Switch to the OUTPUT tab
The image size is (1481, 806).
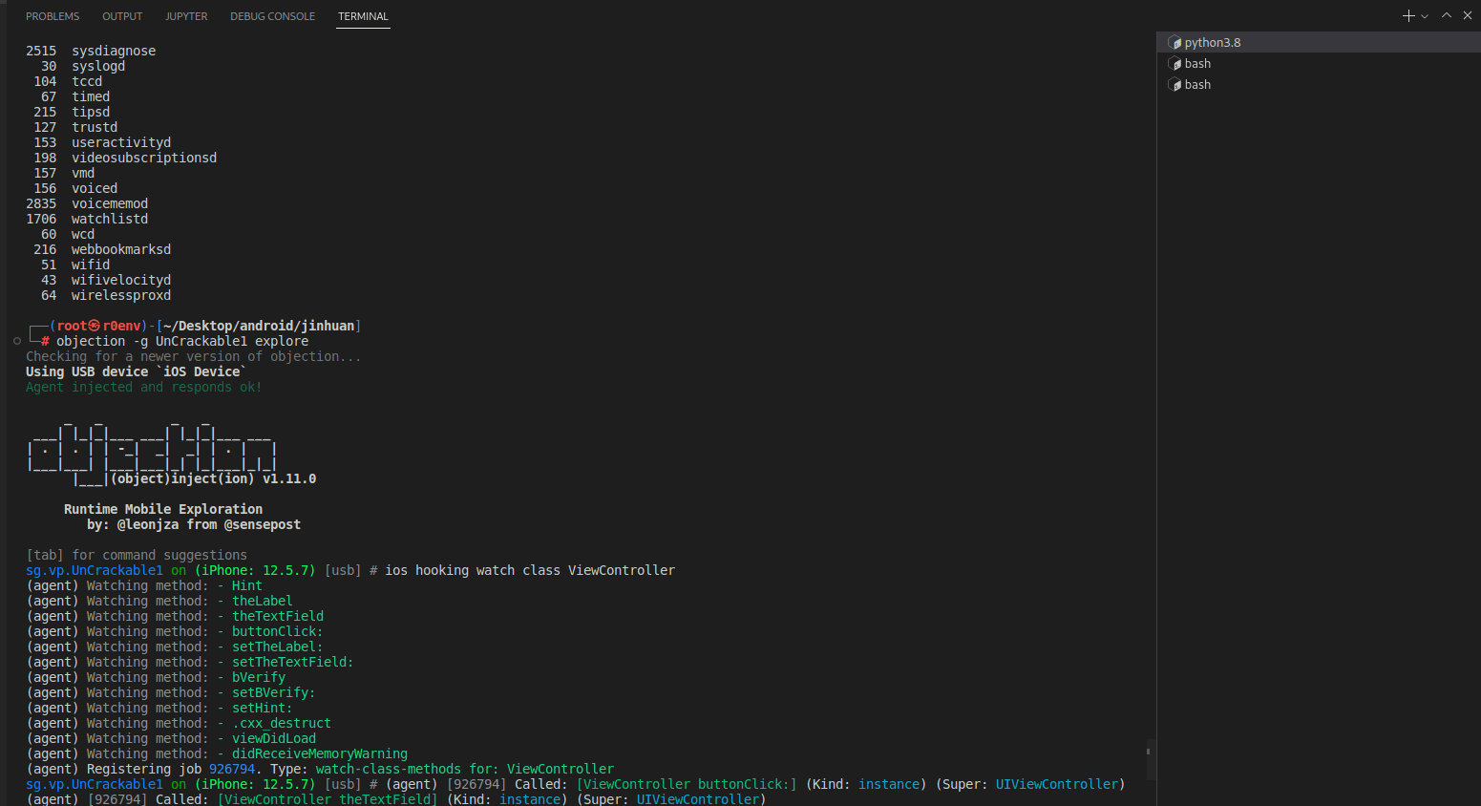click(x=122, y=16)
